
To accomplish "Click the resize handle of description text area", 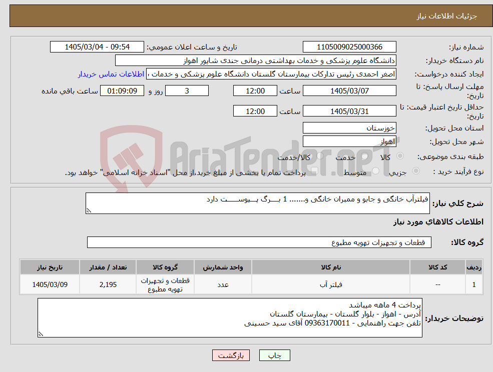I will (x=89, y=211).
